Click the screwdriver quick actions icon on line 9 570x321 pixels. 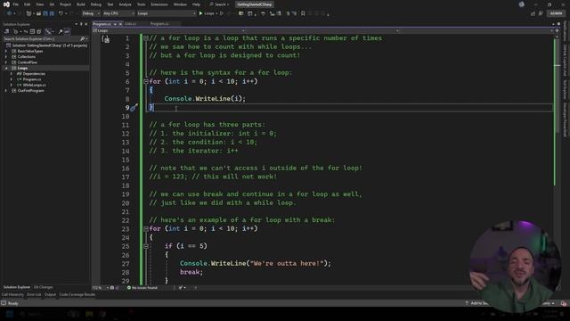[x=134, y=107]
